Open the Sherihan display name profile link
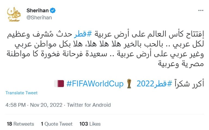209x130 pixels. pyautogui.click(x=38, y=11)
